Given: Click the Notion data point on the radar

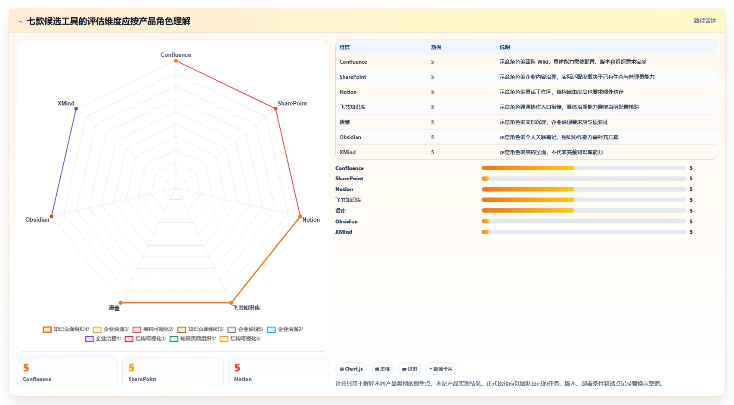Looking at the screenshot, I should [300, 216].
